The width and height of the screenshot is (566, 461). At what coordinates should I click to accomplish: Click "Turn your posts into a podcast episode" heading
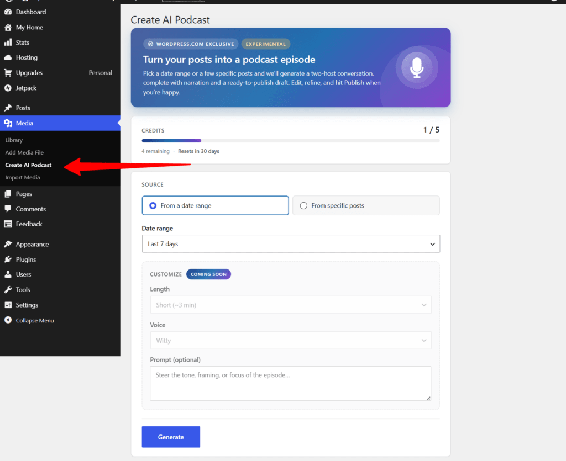(229, 60)
